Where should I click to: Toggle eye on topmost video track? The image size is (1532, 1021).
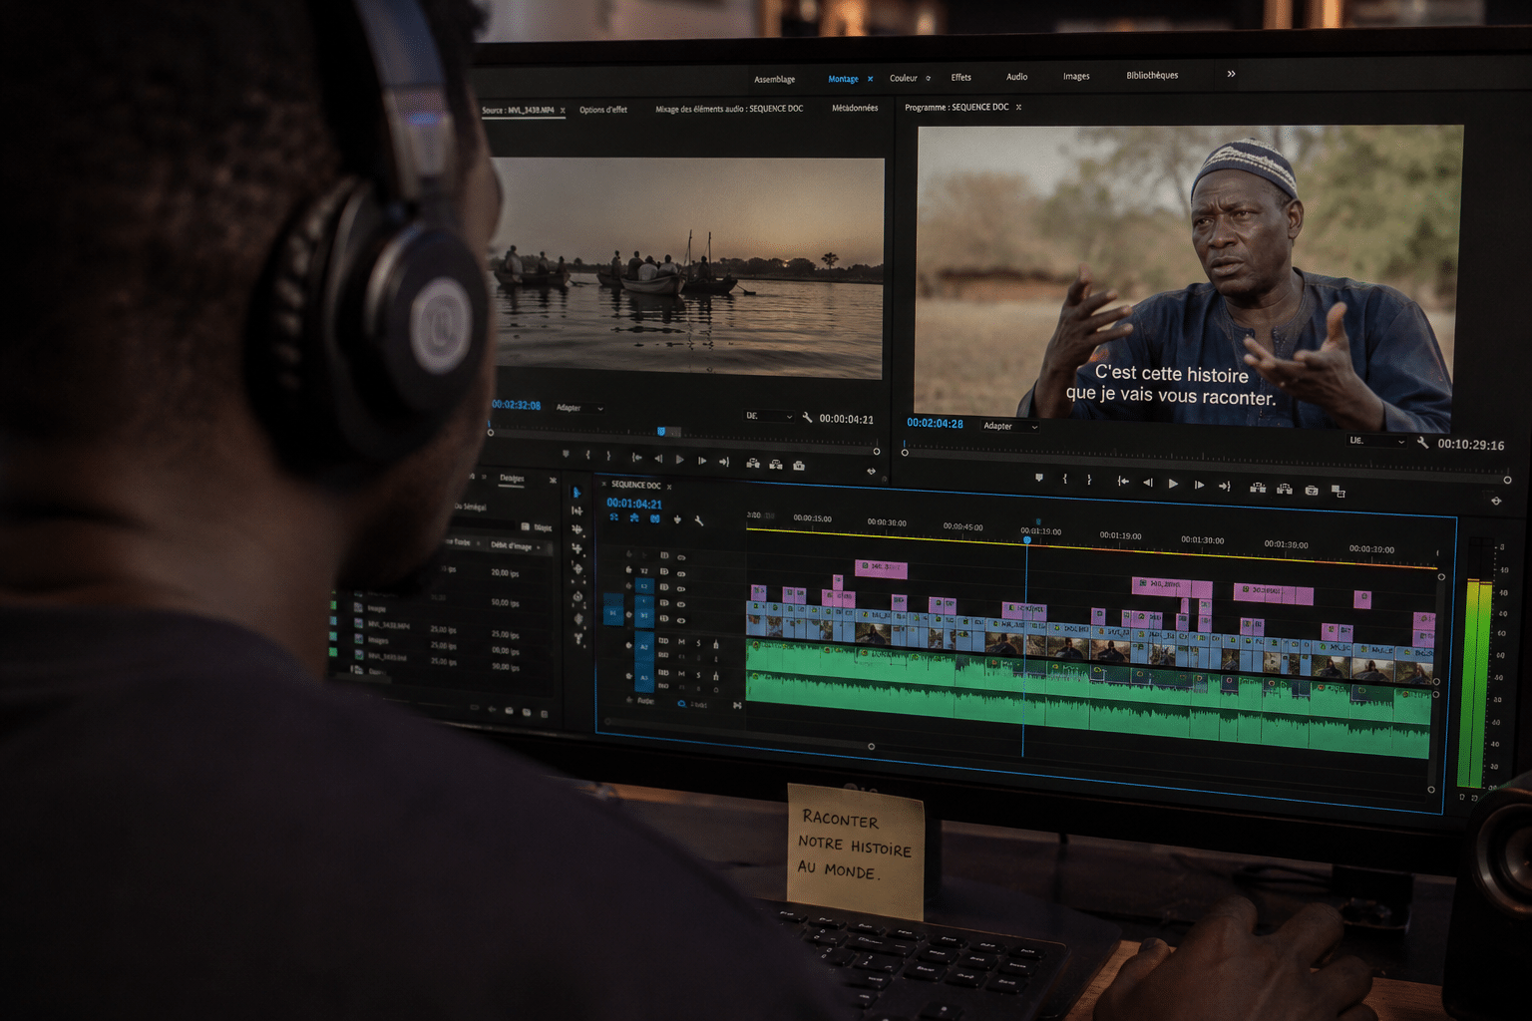681,557
